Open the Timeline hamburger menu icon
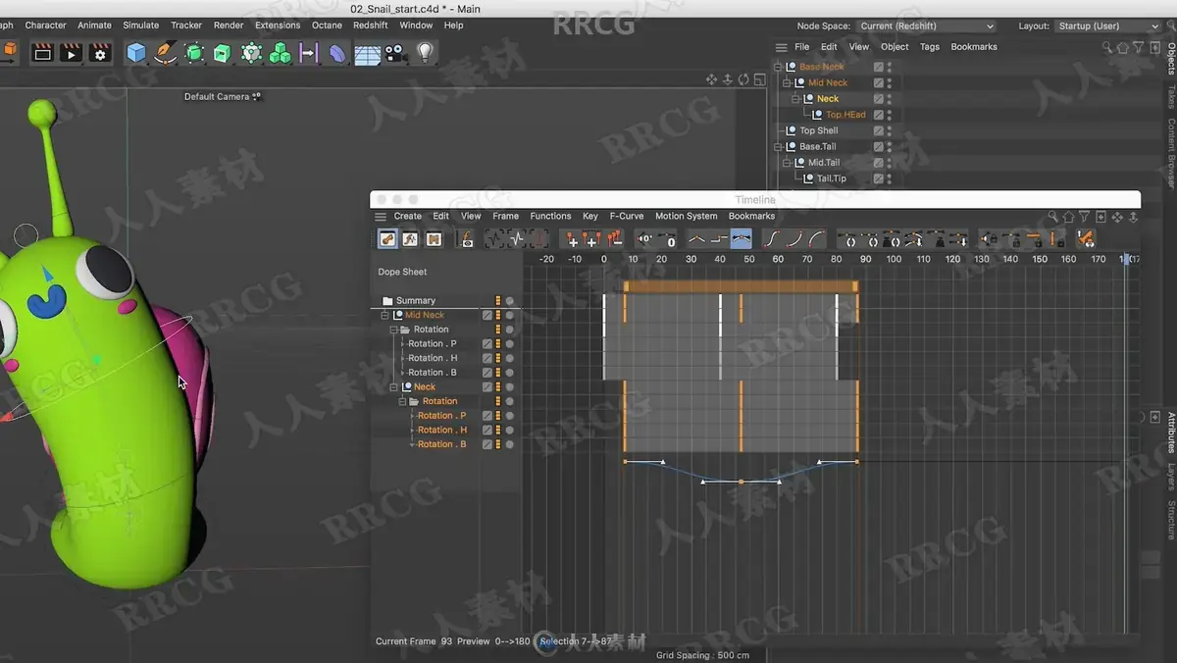 [381, 217]
